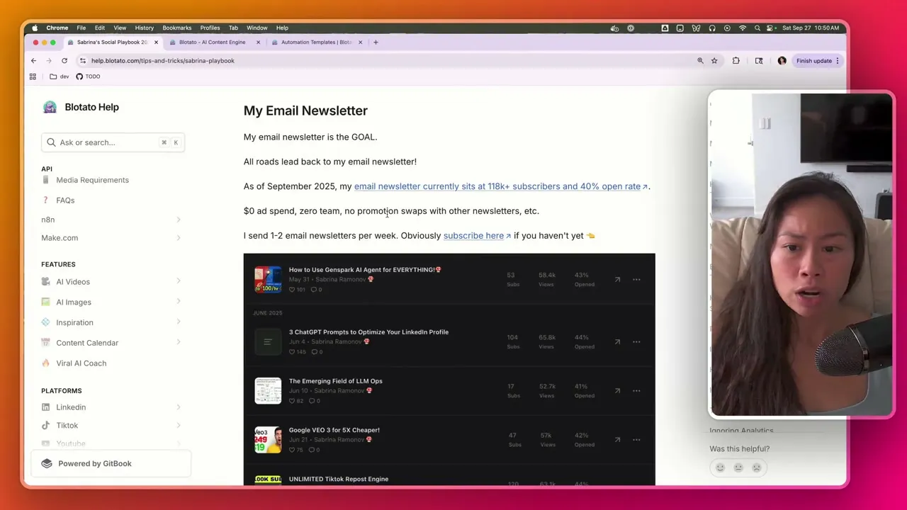Image resolution: width=907 pixels, height=510 pixels.
Task: Expand the Tiktok chevron
Action: (178, 426)
